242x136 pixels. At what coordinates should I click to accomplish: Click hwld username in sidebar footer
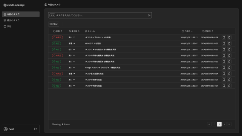[11, 129]
